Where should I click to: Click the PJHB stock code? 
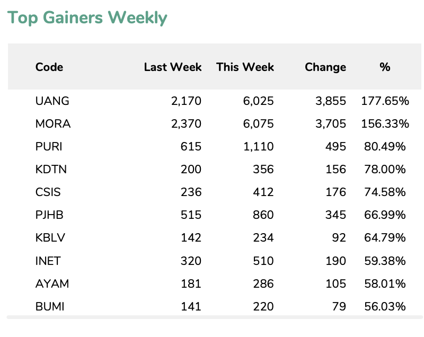[x=50, y=215]
